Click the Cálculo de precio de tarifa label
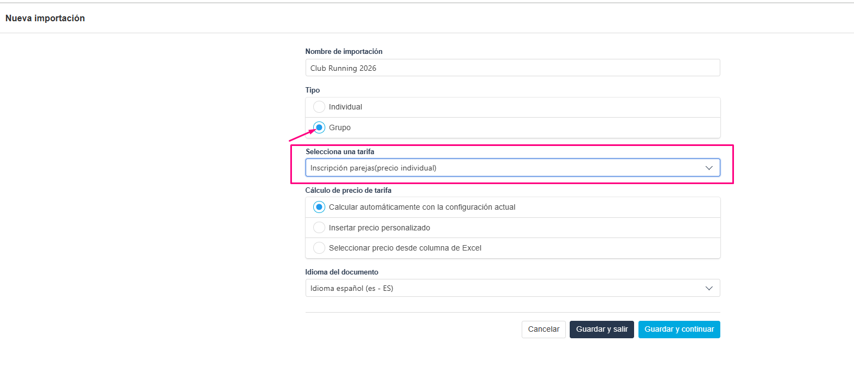 coord(348,191)
